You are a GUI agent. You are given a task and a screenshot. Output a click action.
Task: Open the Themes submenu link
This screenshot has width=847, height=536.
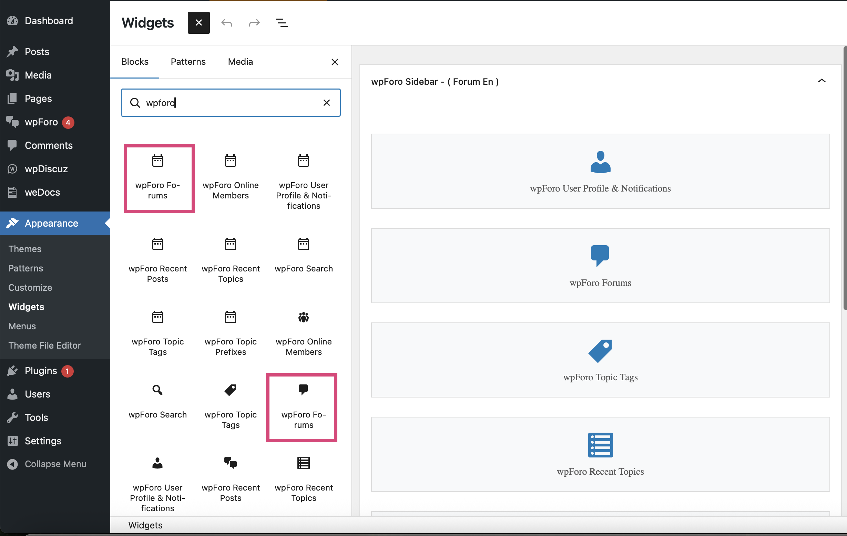coord(24,249)
